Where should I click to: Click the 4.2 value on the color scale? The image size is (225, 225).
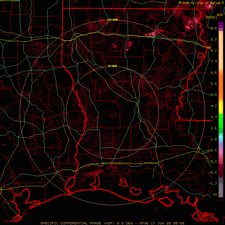point(214,106)
